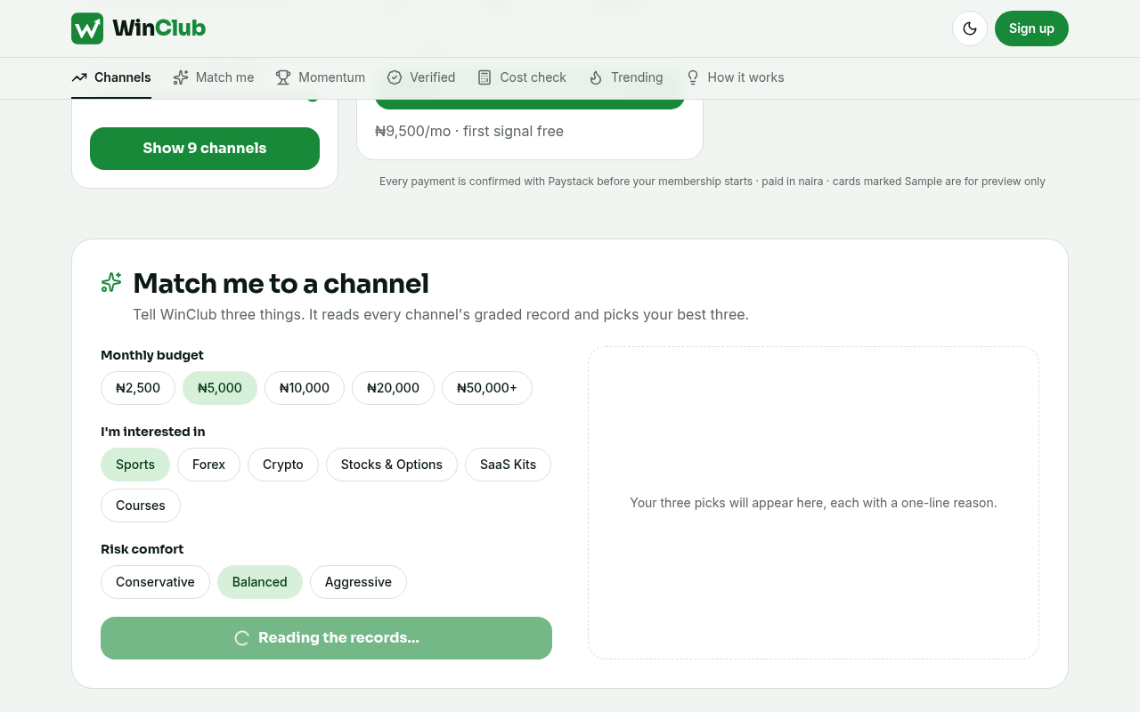Go to the Match me tab label
Image resolution: width=1140 pixels, height=712 pixels.
pyautogui.click(x=224, y=77)
